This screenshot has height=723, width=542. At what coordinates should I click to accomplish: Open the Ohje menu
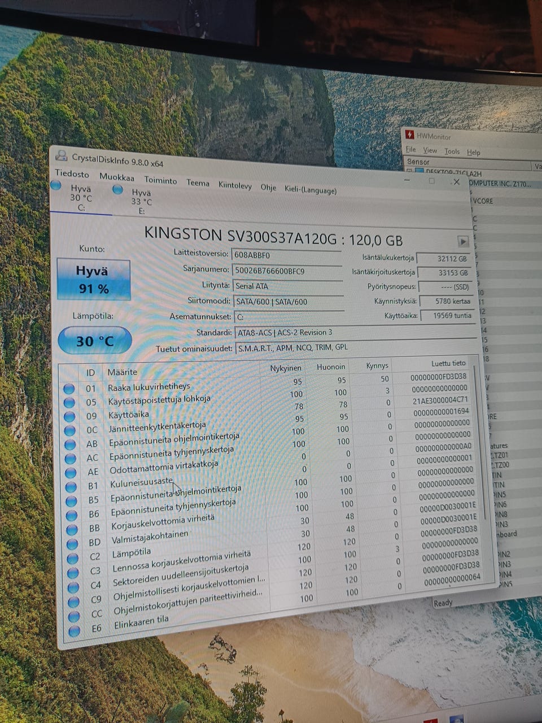click(268, 187)
